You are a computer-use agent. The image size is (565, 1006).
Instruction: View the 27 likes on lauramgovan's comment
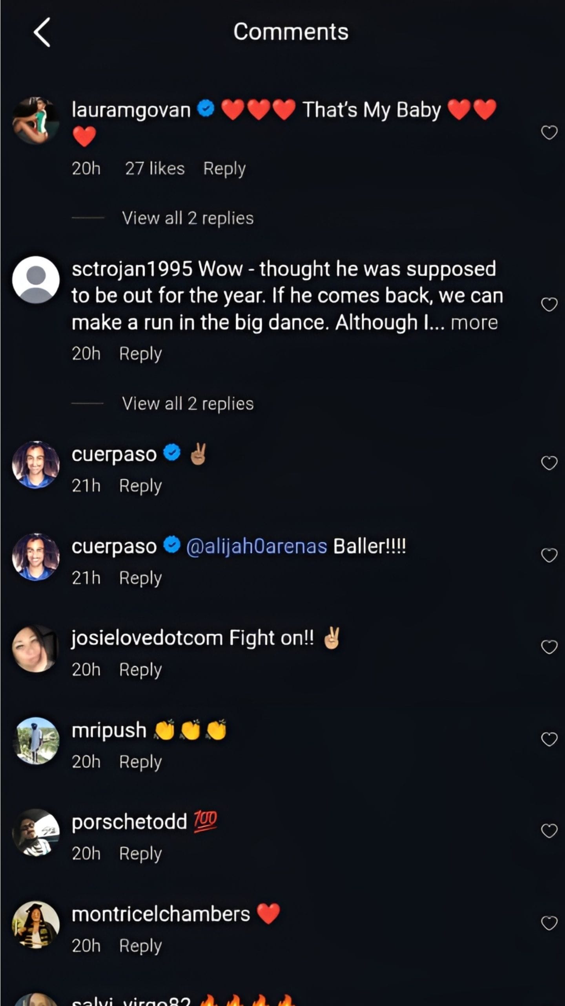155,169
